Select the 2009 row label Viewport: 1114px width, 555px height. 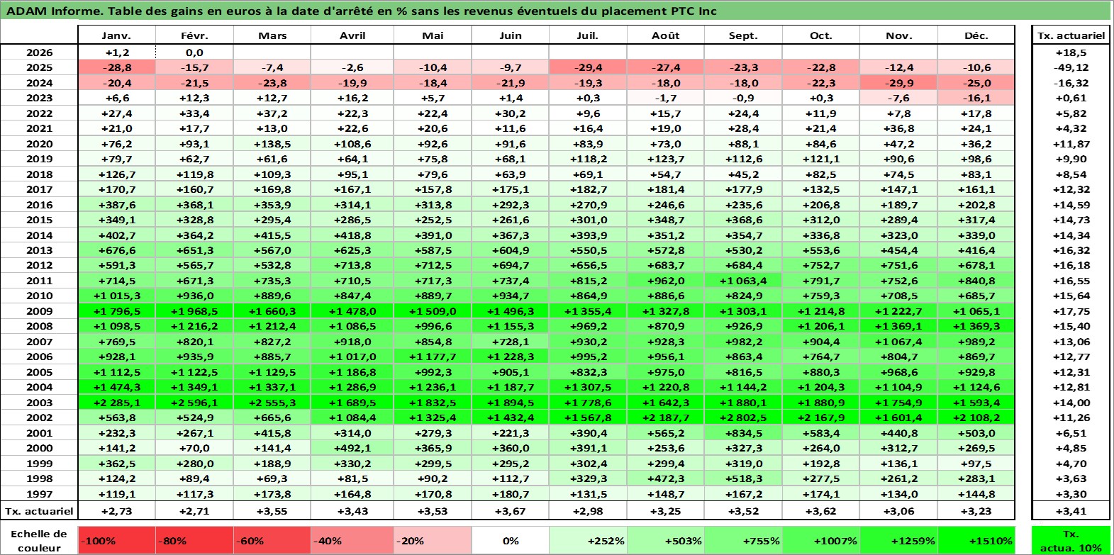coord(39,311)
